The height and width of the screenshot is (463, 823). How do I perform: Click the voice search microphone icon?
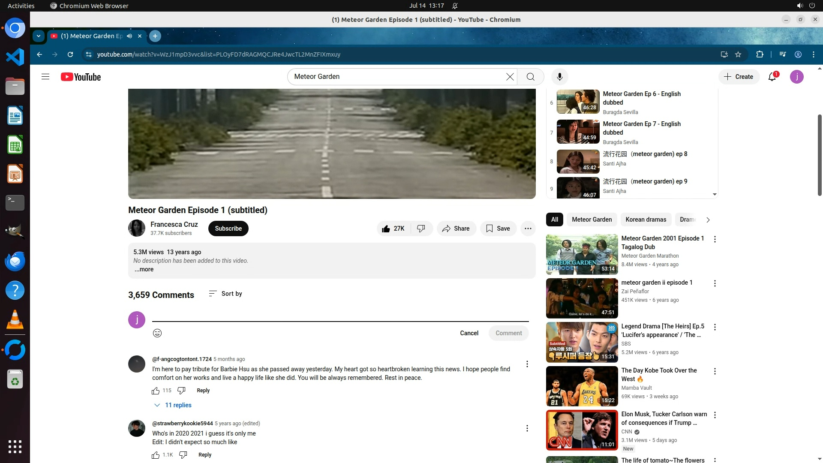[559, 77]
